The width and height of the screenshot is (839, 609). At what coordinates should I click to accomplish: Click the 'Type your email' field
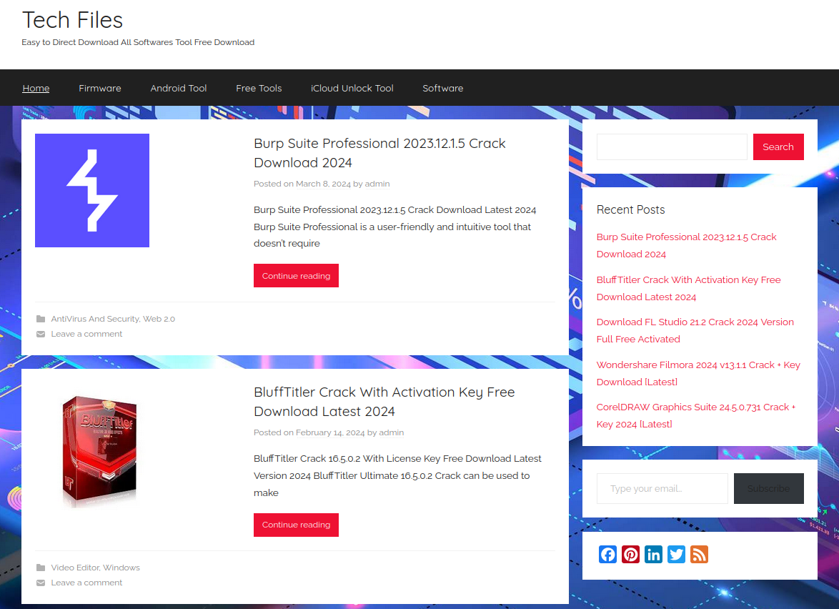click(662, 488)
